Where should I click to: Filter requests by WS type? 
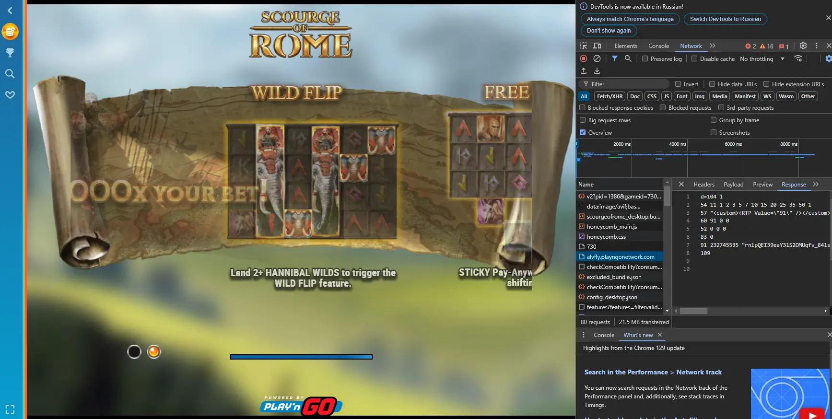point(767,96)
